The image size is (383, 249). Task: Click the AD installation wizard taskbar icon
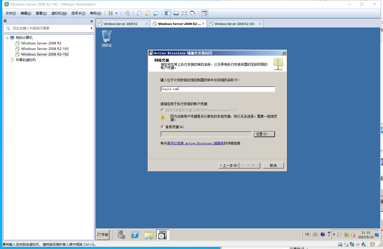pyautogui.click(x=162, y=235)
